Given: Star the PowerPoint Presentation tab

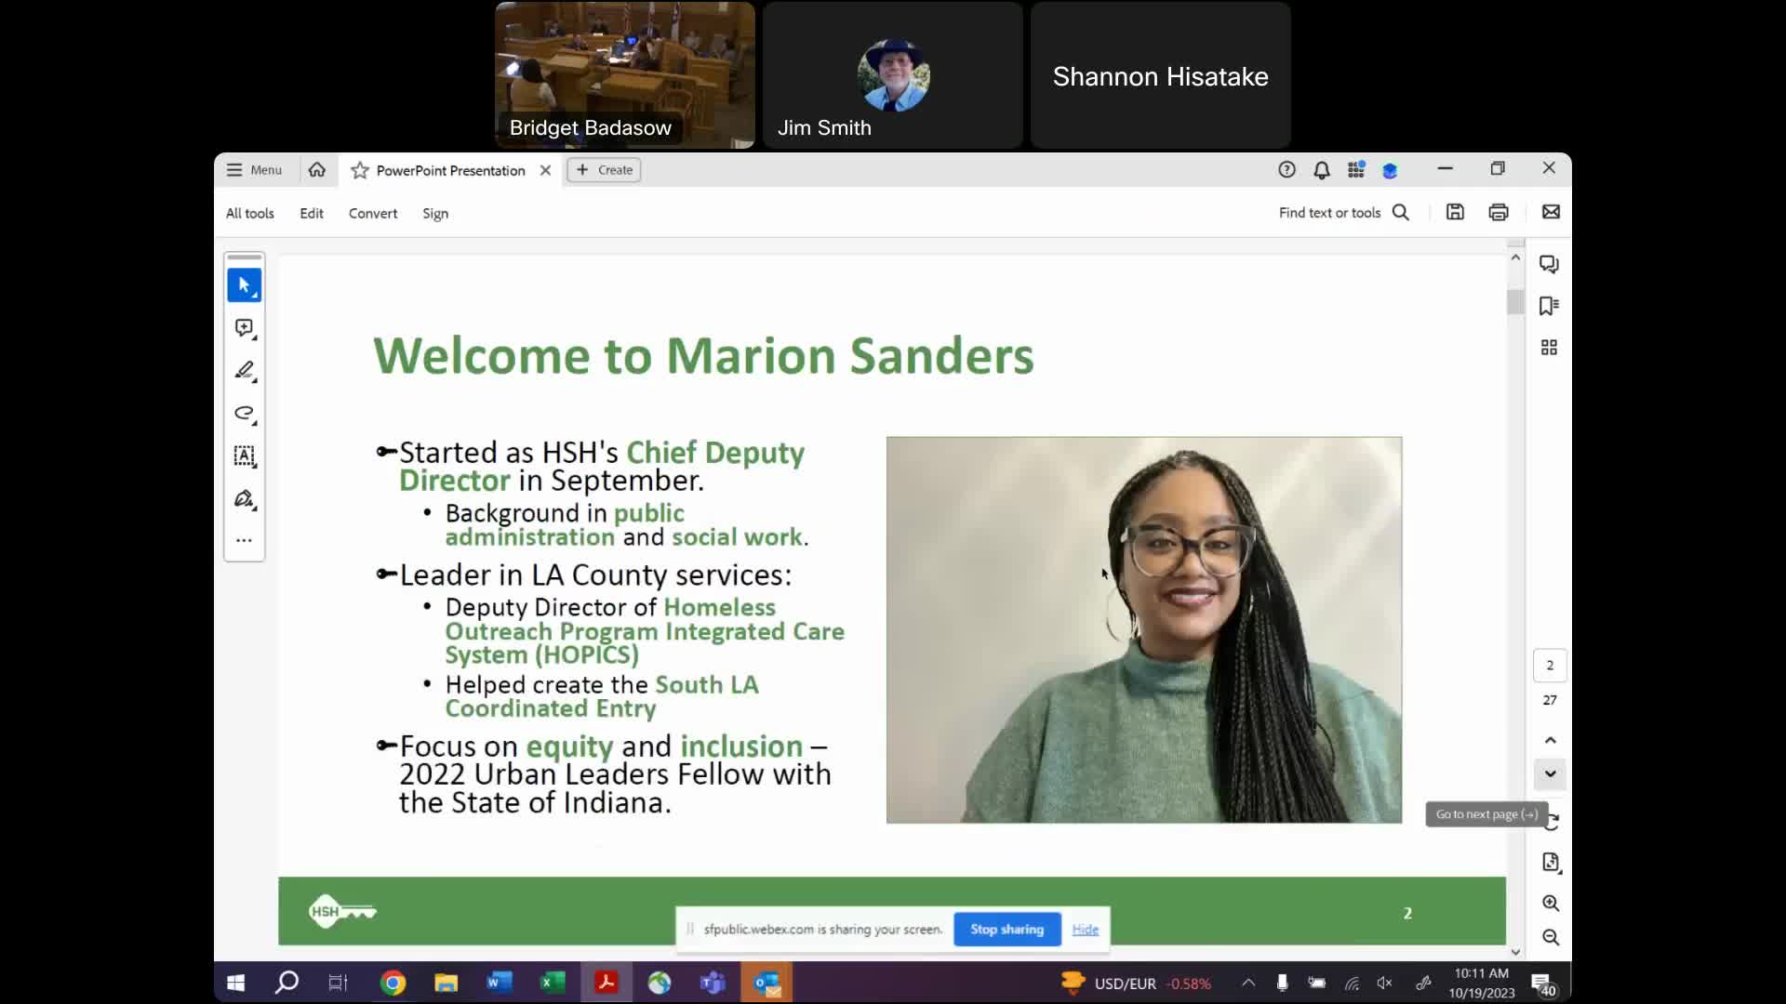Looking at the screenshot, I should [360, 170].
